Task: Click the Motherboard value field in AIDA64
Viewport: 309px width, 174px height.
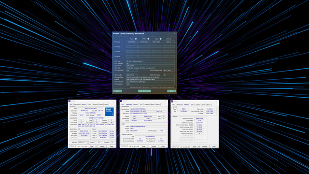Action: 150,82
